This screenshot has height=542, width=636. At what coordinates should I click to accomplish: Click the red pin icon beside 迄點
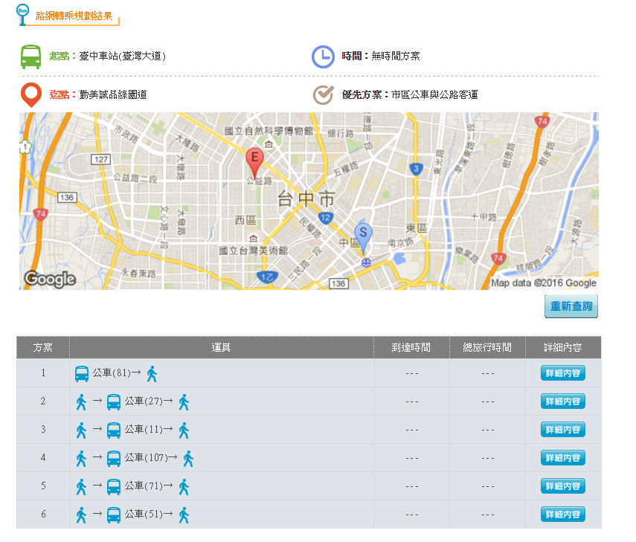click(x=30, y=95)
